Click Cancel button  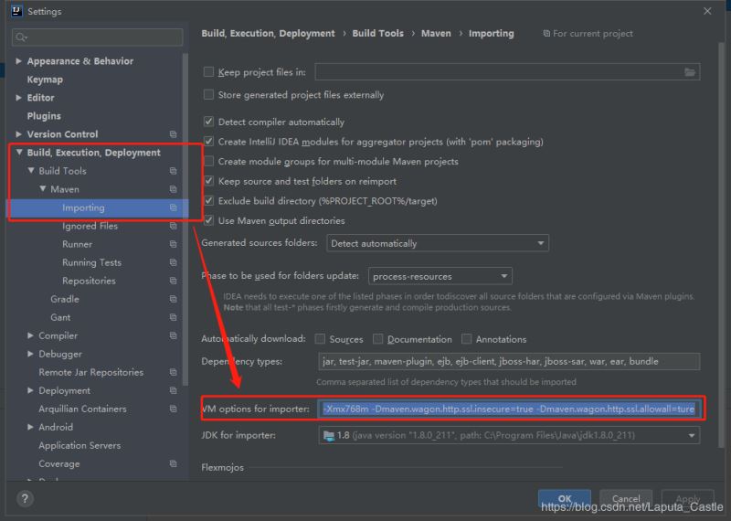[x=626, y=499]
